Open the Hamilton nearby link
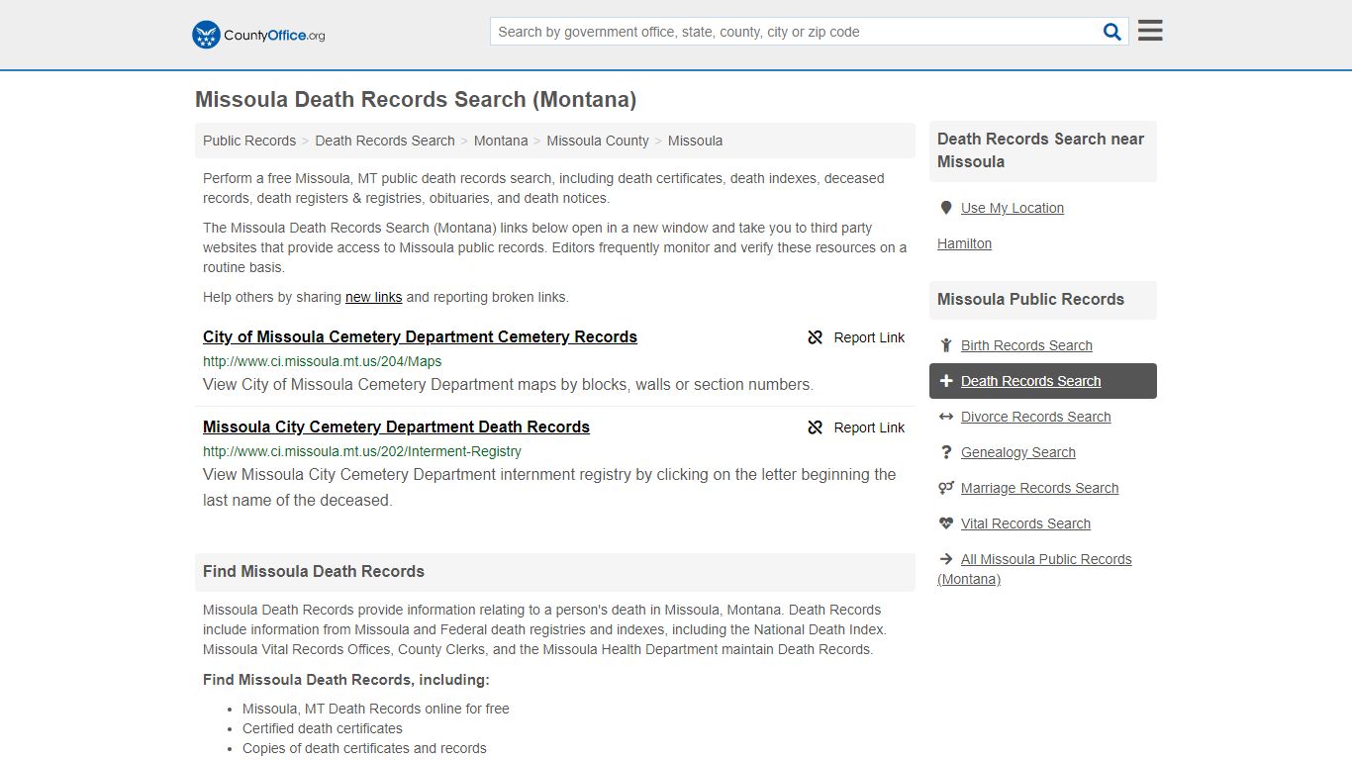Viewport: 1352px width, 760px height. click(964, 243)
